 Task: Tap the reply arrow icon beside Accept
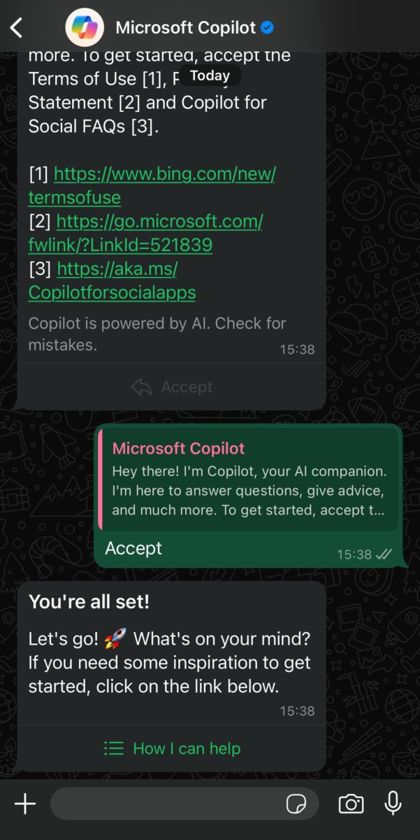click(141, 386)
